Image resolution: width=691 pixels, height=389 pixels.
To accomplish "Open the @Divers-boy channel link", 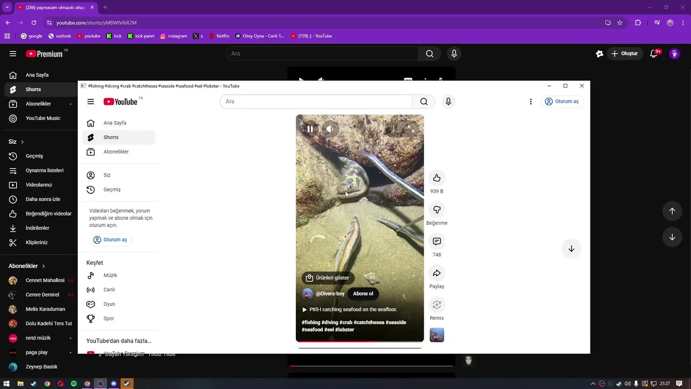I will point(330,293).
